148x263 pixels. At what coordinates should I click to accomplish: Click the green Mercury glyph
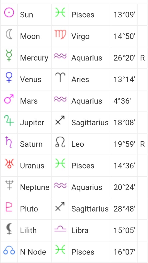click(9, 56)
